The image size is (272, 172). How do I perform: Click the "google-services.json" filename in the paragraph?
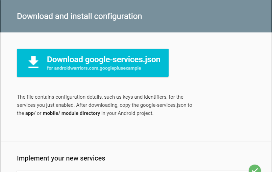click(163, 105)
